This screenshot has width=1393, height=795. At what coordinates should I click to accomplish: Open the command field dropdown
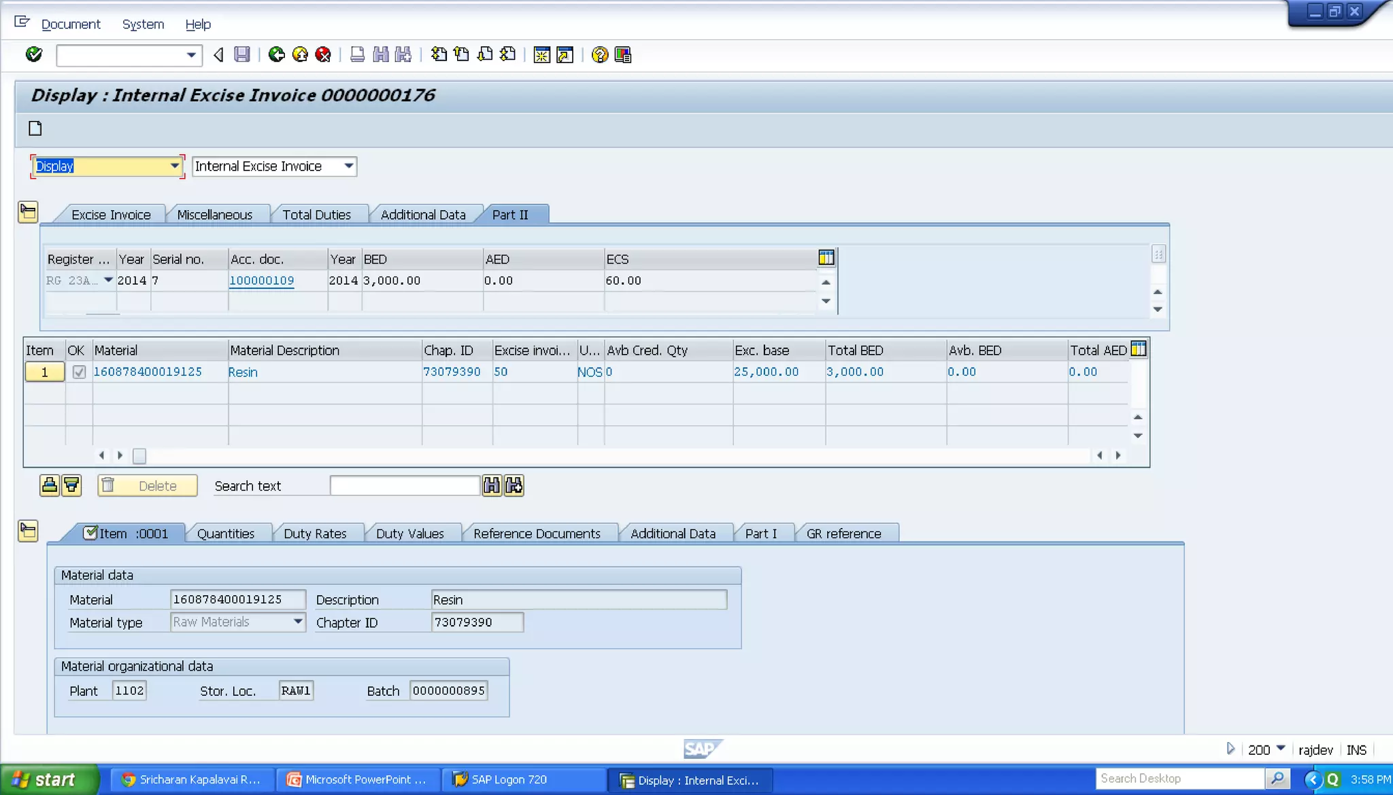[x=191, y=55]
